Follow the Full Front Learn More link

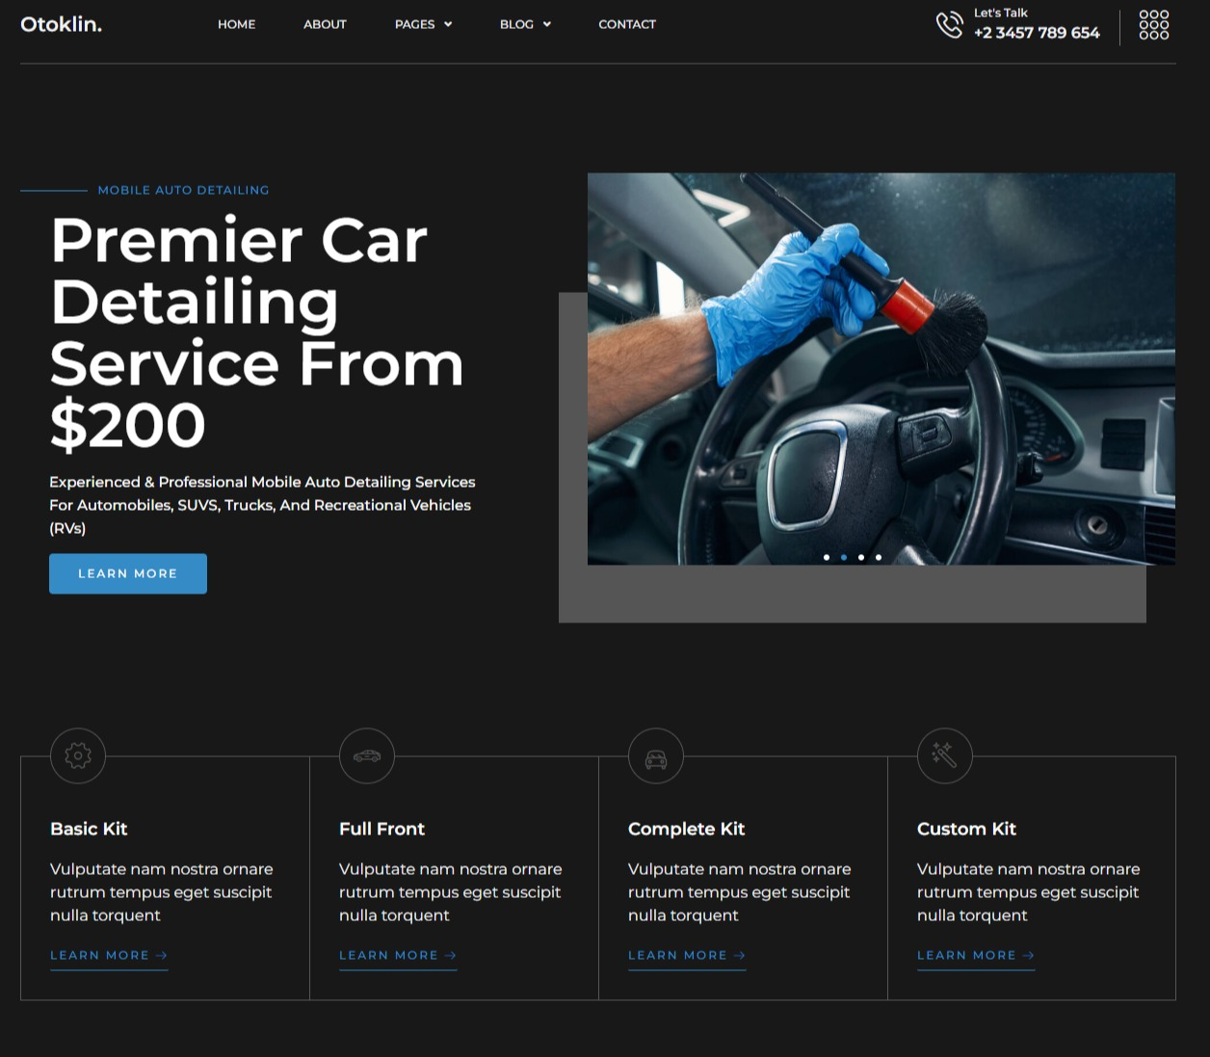[x=398, y=955]
